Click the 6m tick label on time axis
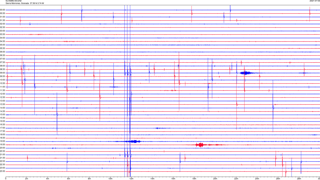 (69, 179)
